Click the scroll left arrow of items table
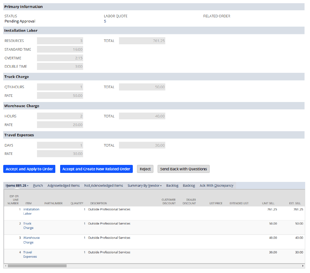310x273 pixels. pyautogui.click(x=5, y=266)
